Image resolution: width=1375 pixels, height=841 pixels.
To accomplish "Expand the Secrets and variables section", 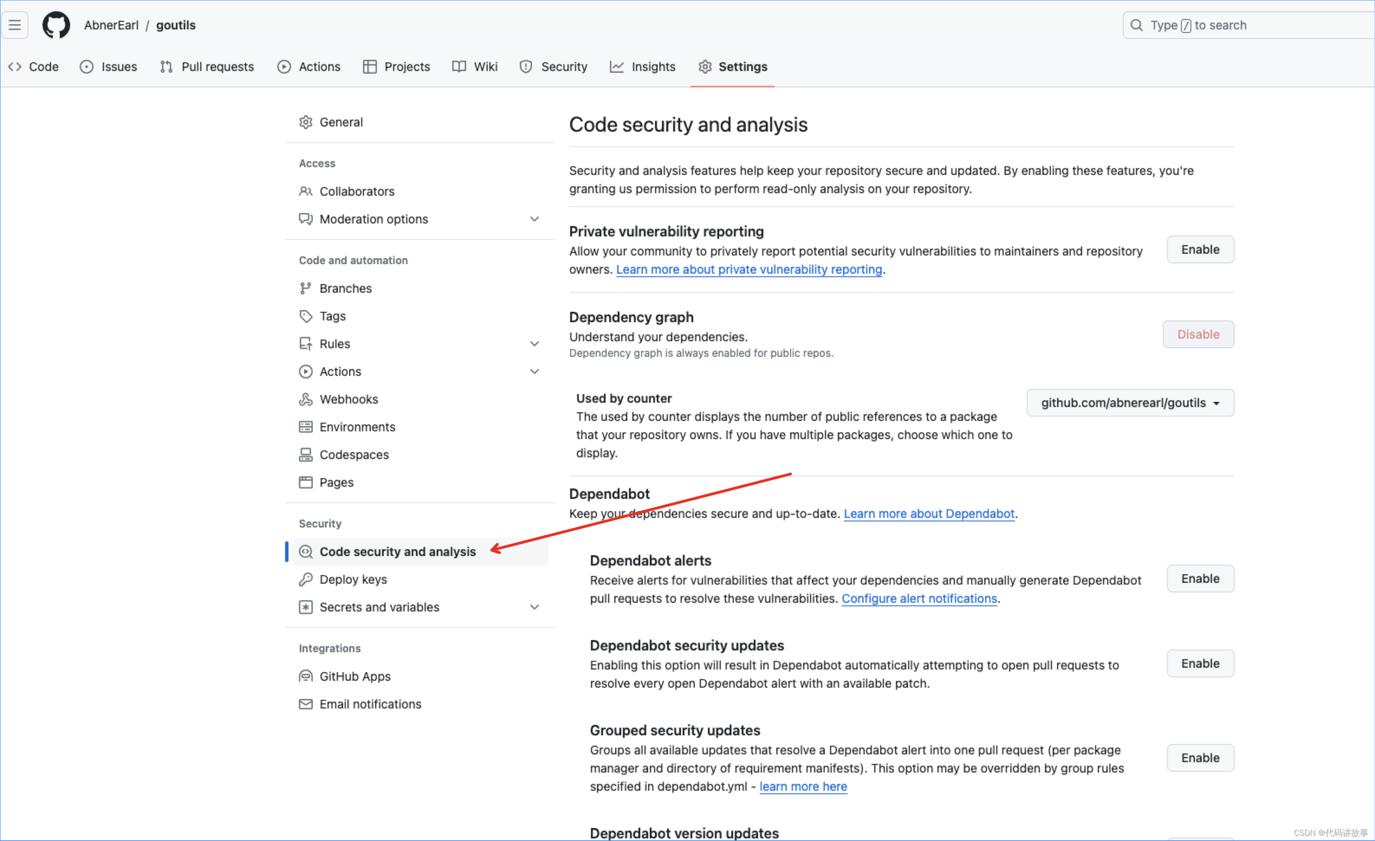I will click(535, 607).
